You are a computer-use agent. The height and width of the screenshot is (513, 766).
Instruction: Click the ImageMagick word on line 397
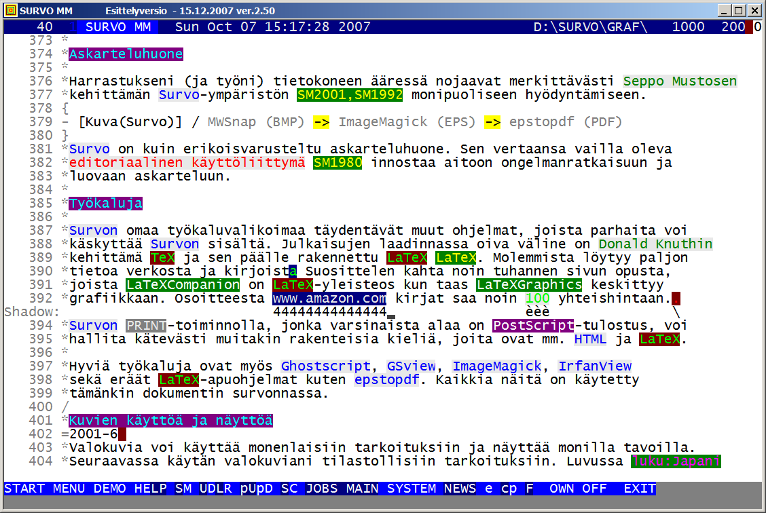coord(497,366)
